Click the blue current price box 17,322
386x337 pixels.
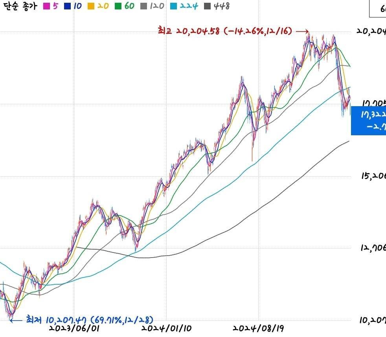click(x=368, y=120)
